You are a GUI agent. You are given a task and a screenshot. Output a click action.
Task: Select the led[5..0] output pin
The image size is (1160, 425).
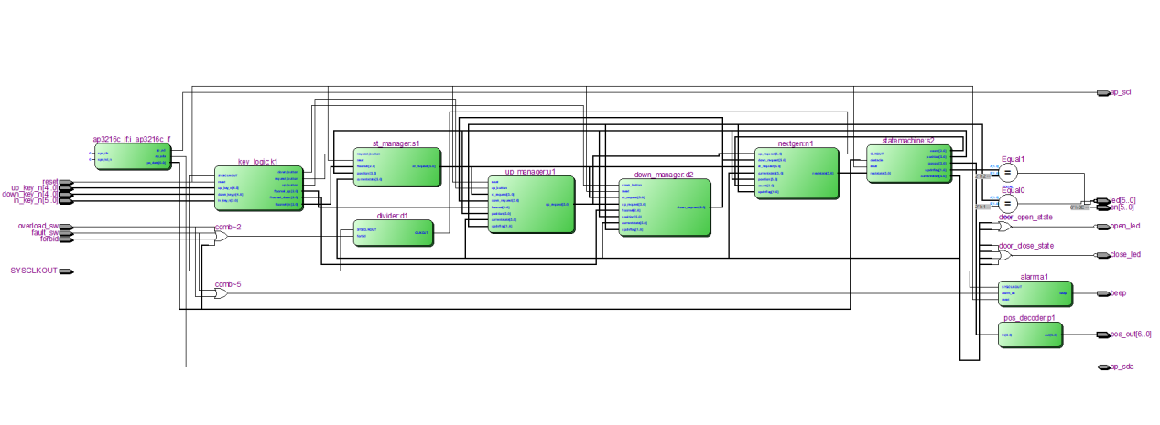pyautogui.click(x=1103, y=200)
